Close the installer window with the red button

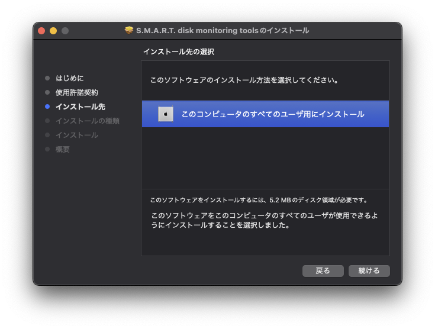point(41,31)
